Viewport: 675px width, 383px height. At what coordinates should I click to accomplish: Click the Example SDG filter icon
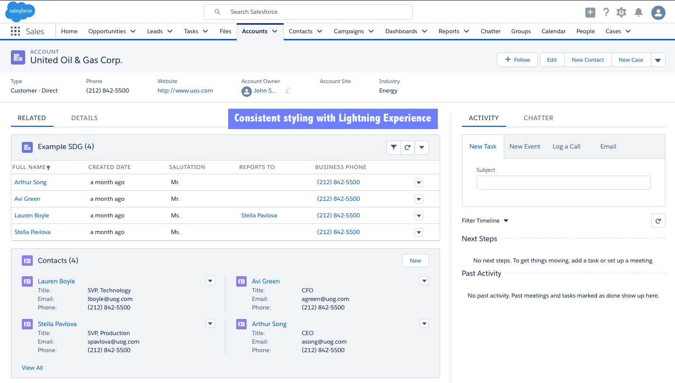click(393, 148)
